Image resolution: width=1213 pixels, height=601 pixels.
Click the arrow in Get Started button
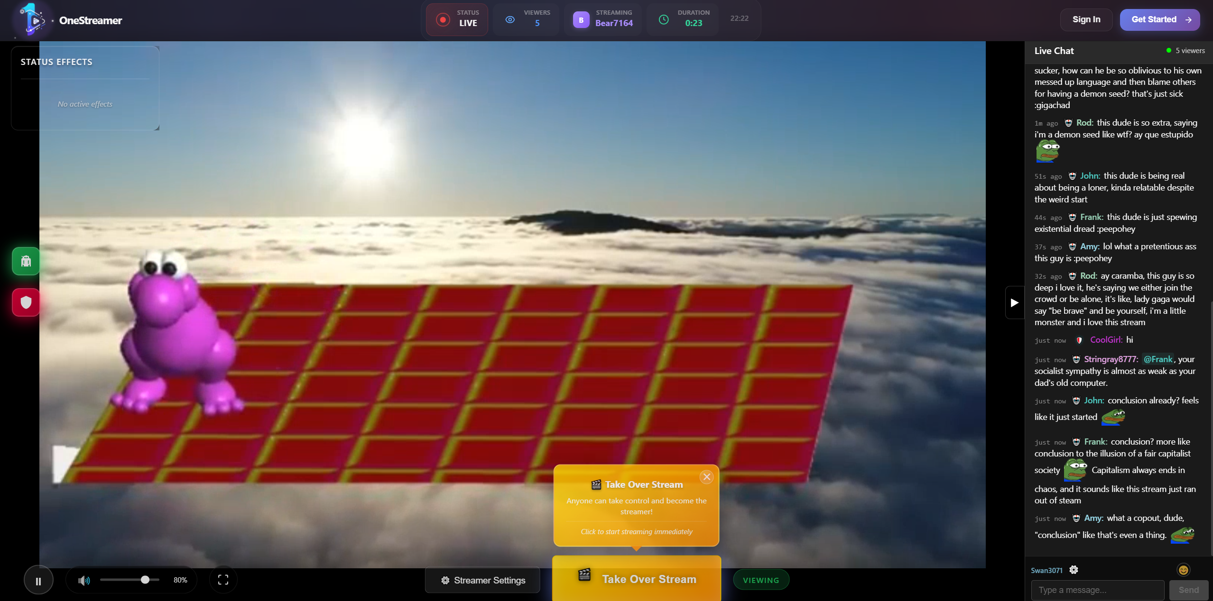click(1188, 20)
